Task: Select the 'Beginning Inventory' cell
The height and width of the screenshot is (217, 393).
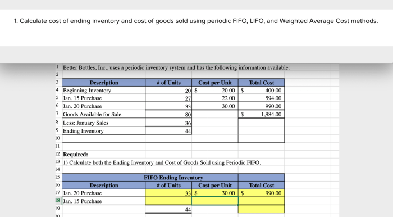Action: 103,91
